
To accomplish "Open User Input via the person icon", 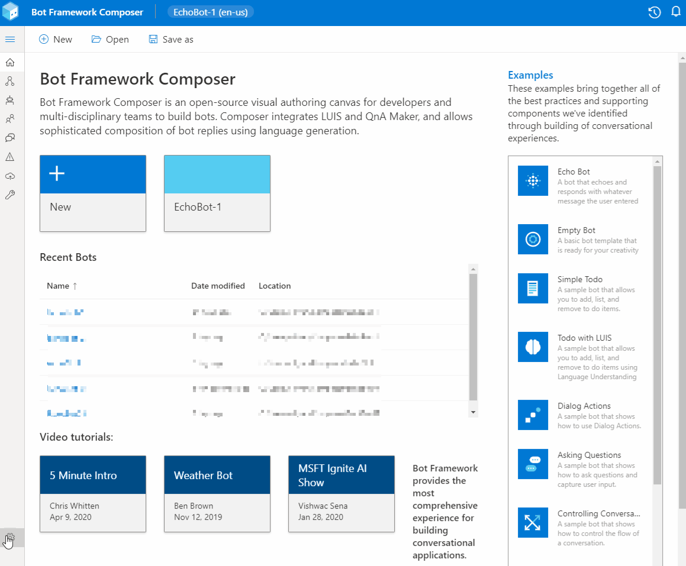I will pos(11,119).
